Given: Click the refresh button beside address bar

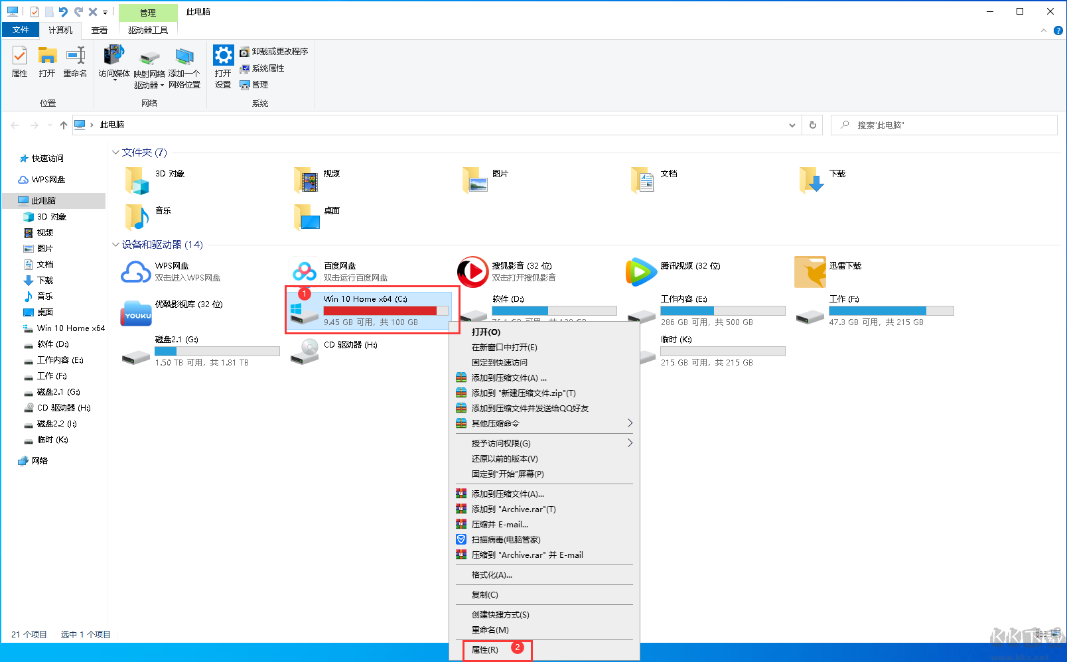Looking at the screenshot, I should (812, 125).
